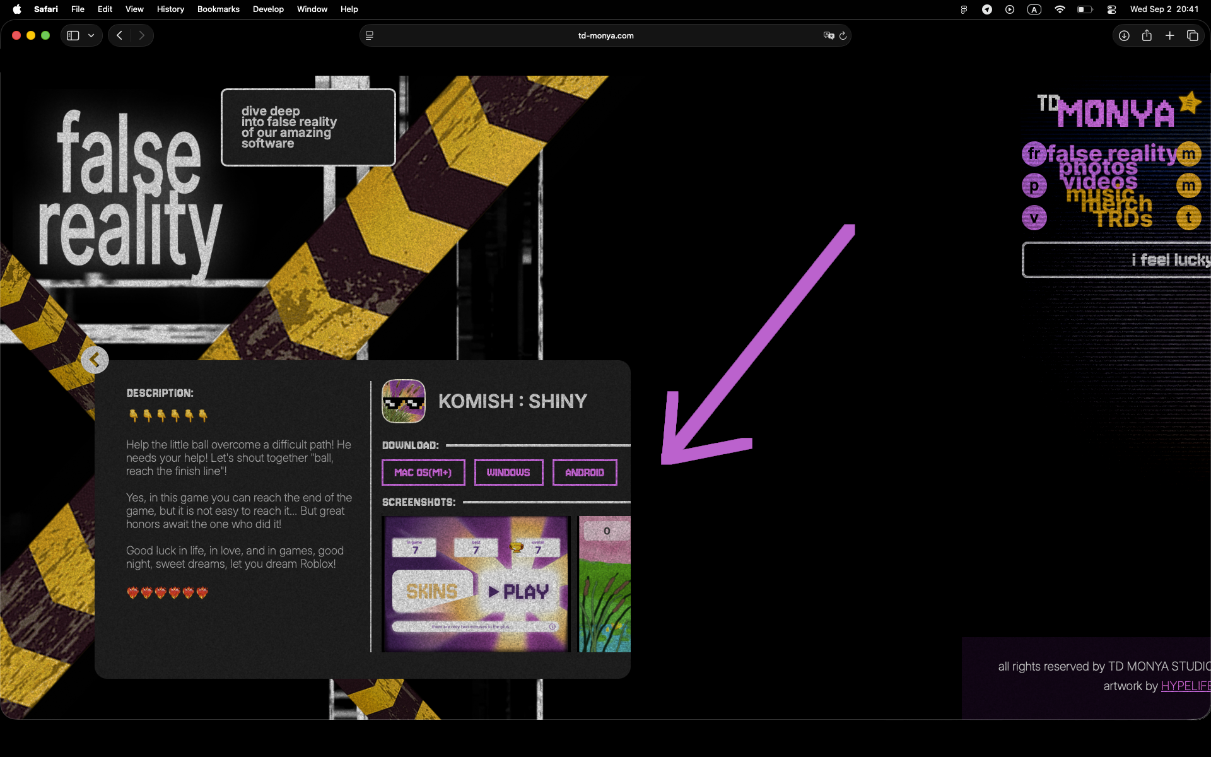Click the KOMISH : SHINY app icon
The width and height of the screenshot is (1211, 757).
(x=404, y=401)
